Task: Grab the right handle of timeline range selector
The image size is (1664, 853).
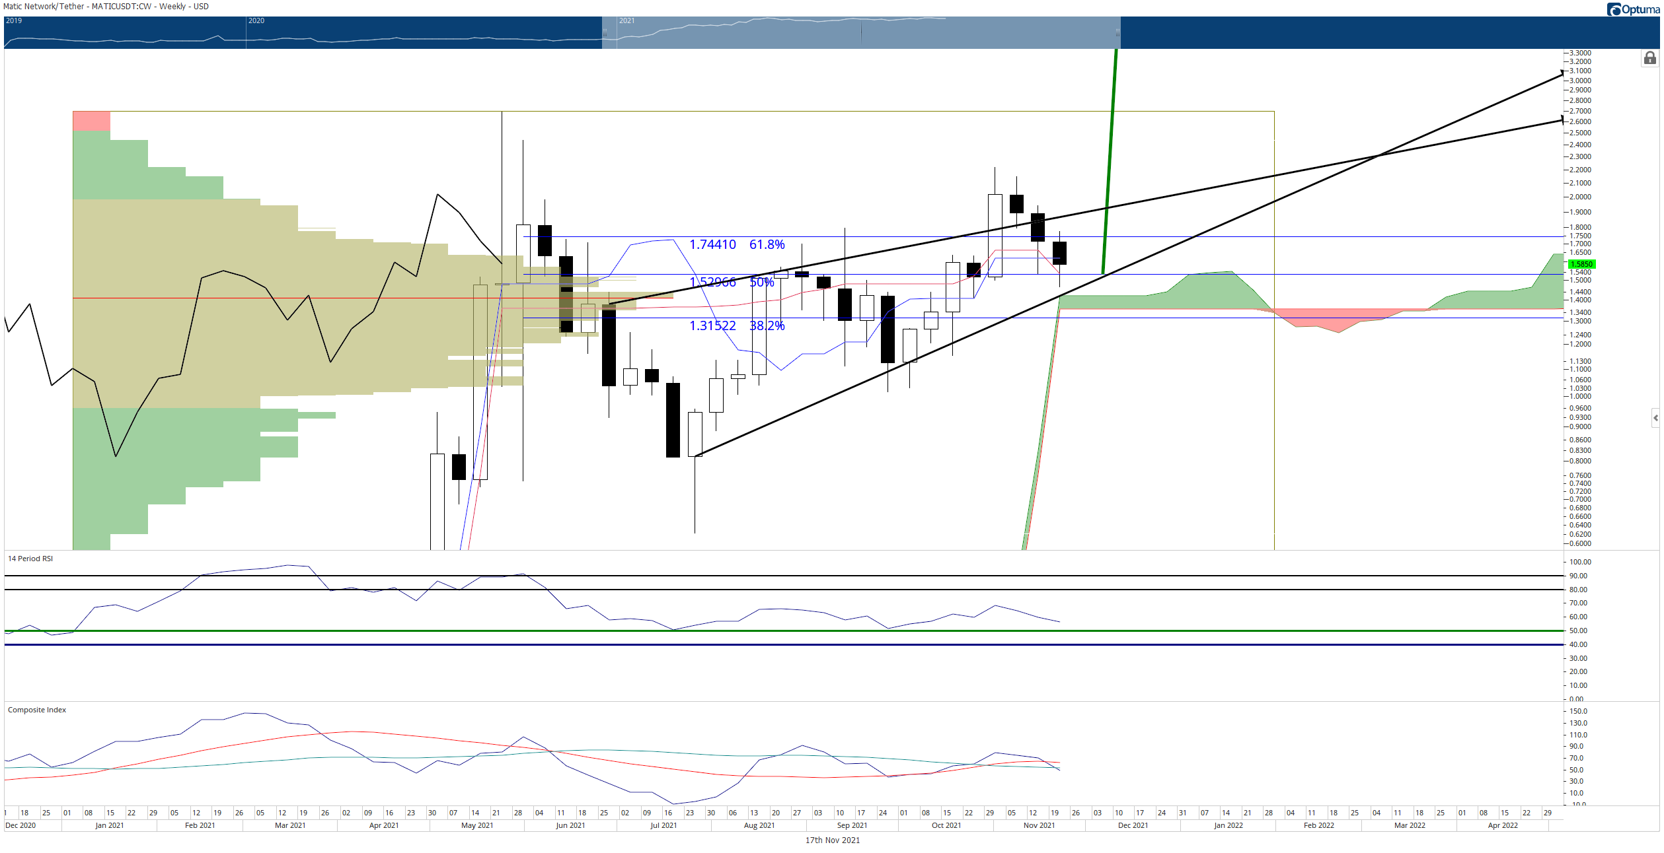Action: tap(1118, 32)
